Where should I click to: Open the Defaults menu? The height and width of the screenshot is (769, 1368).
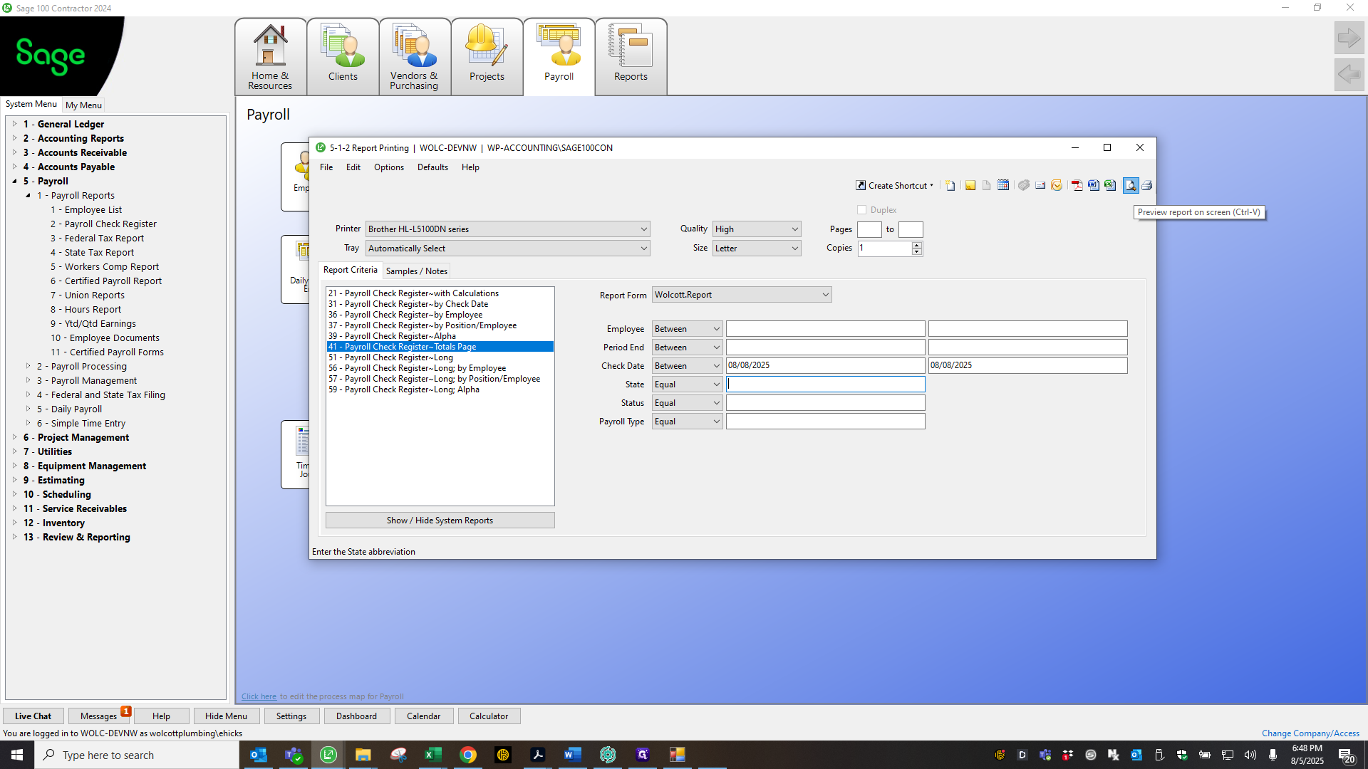tap(432, 167)
